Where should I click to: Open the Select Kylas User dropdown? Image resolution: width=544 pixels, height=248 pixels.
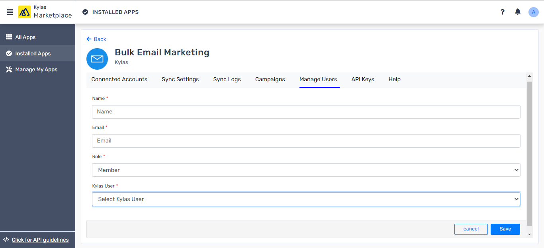(306, 199)
